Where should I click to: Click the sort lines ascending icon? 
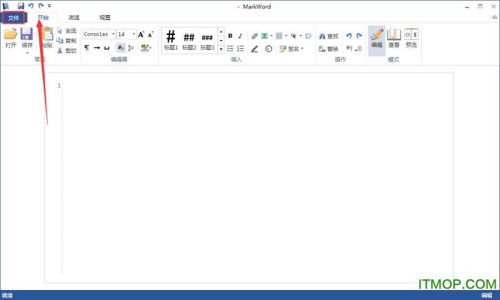tap(349, 49)
